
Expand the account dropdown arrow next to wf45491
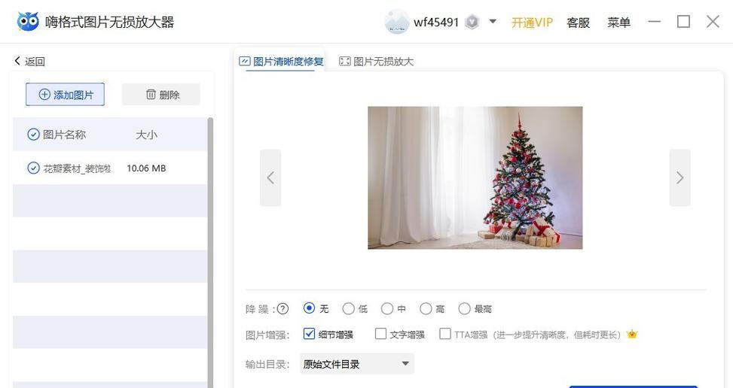pos(493,22)
